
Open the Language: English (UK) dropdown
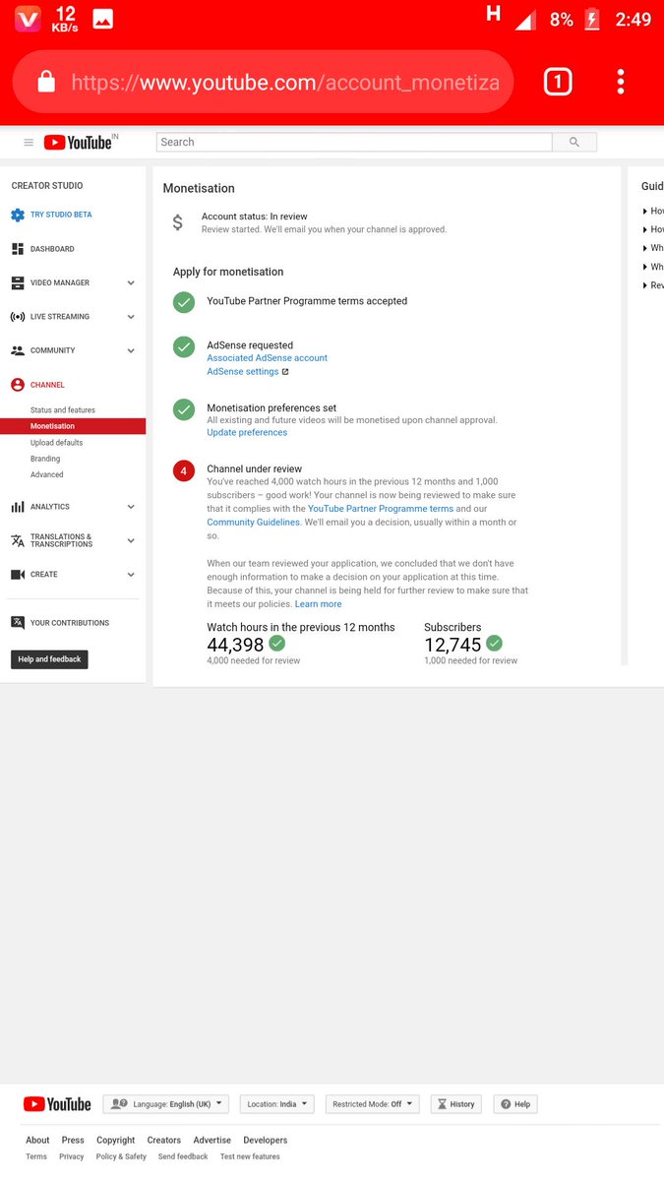166,1104
